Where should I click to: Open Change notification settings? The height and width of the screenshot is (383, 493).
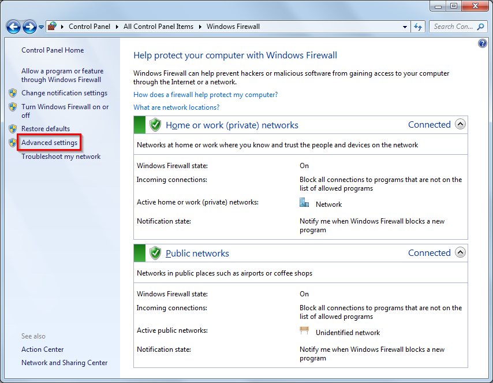[x=64, y=93]
